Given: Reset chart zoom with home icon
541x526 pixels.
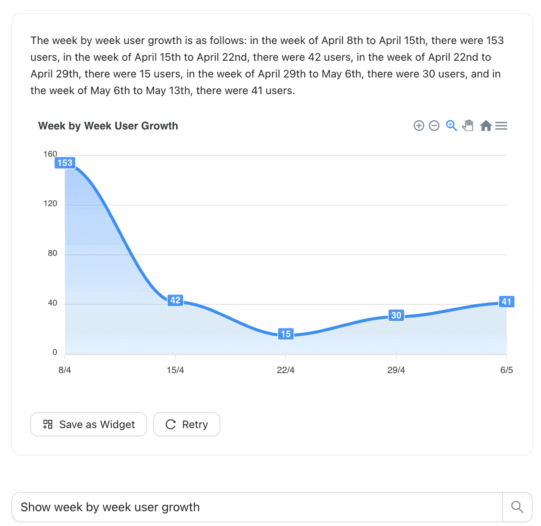Looking at the screenshot, I should 486,126.
